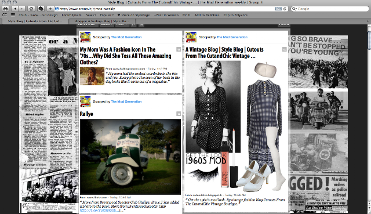Click share icon on Rallye post
The width and height of the screenshot is (371, 214).
coord(179,114)
